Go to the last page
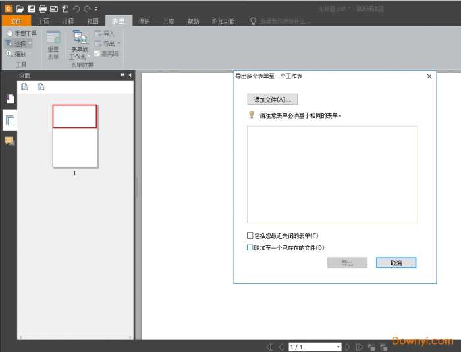Screen dimensions: 461x352 (360, 347)
